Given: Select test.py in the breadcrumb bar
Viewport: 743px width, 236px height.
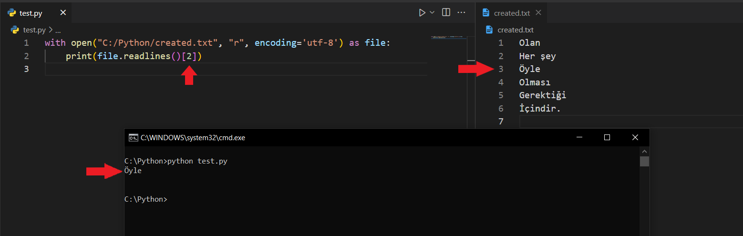Looking at the screenshot, I should [x=34, y=30].
